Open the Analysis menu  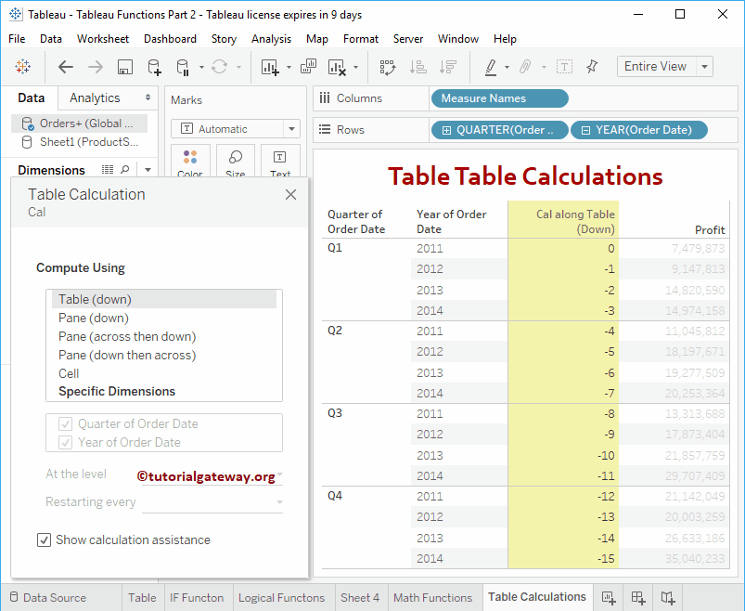coord(271,39)
